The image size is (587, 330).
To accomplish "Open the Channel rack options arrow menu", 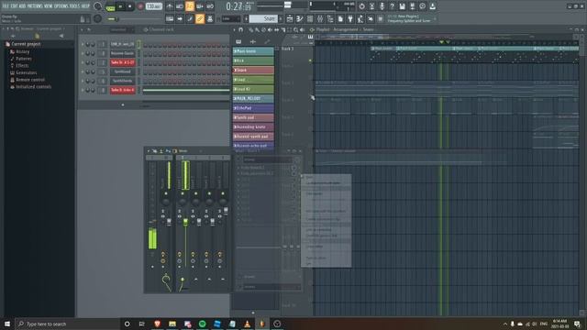I will pos(82,29).
